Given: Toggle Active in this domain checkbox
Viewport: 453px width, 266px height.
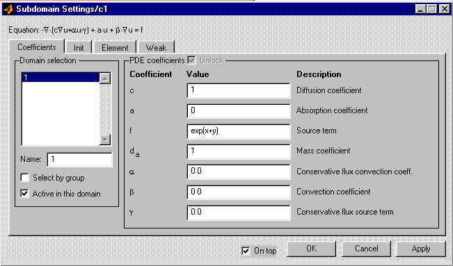Looking at the screenshot, I should 25,193.
